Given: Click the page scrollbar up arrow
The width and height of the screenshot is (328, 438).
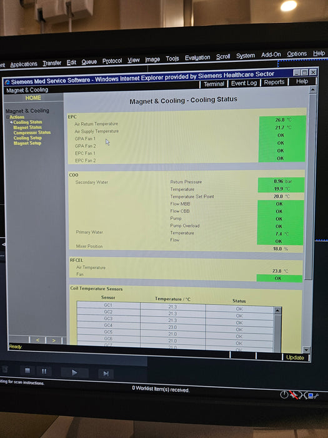Looking at the screenshot, I should [x=312, y=90].
